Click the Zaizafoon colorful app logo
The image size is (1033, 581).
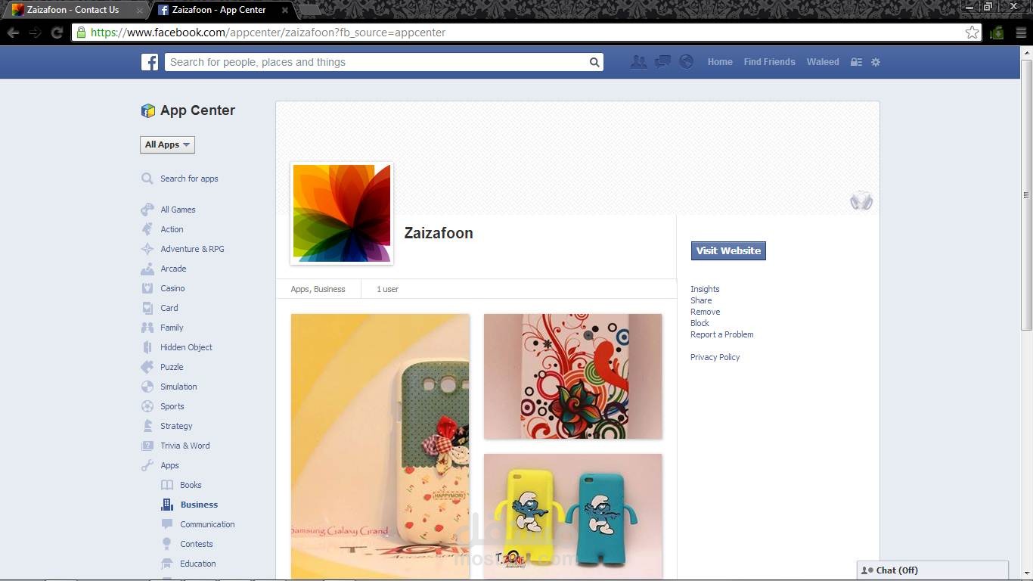coord(342,213)
